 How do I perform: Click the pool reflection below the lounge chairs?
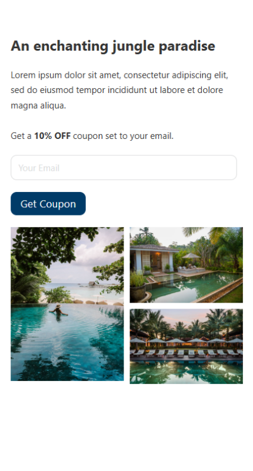(186, 372)
